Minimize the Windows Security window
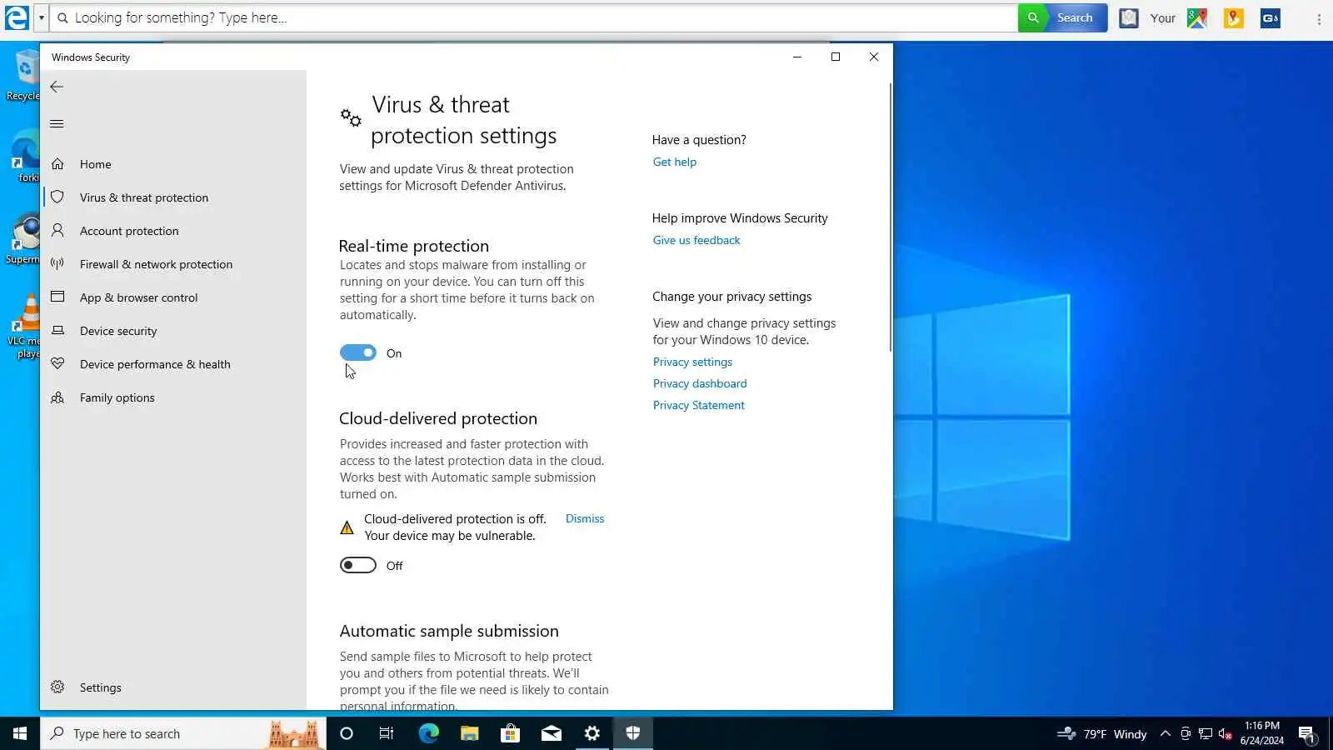The image size is (1333, 750). (x=797, y=57)
